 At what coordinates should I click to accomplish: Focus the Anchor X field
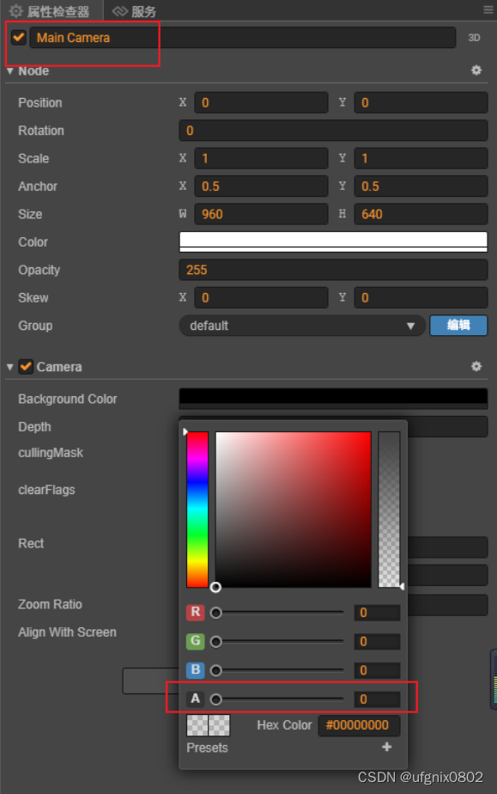click(262, 186)
